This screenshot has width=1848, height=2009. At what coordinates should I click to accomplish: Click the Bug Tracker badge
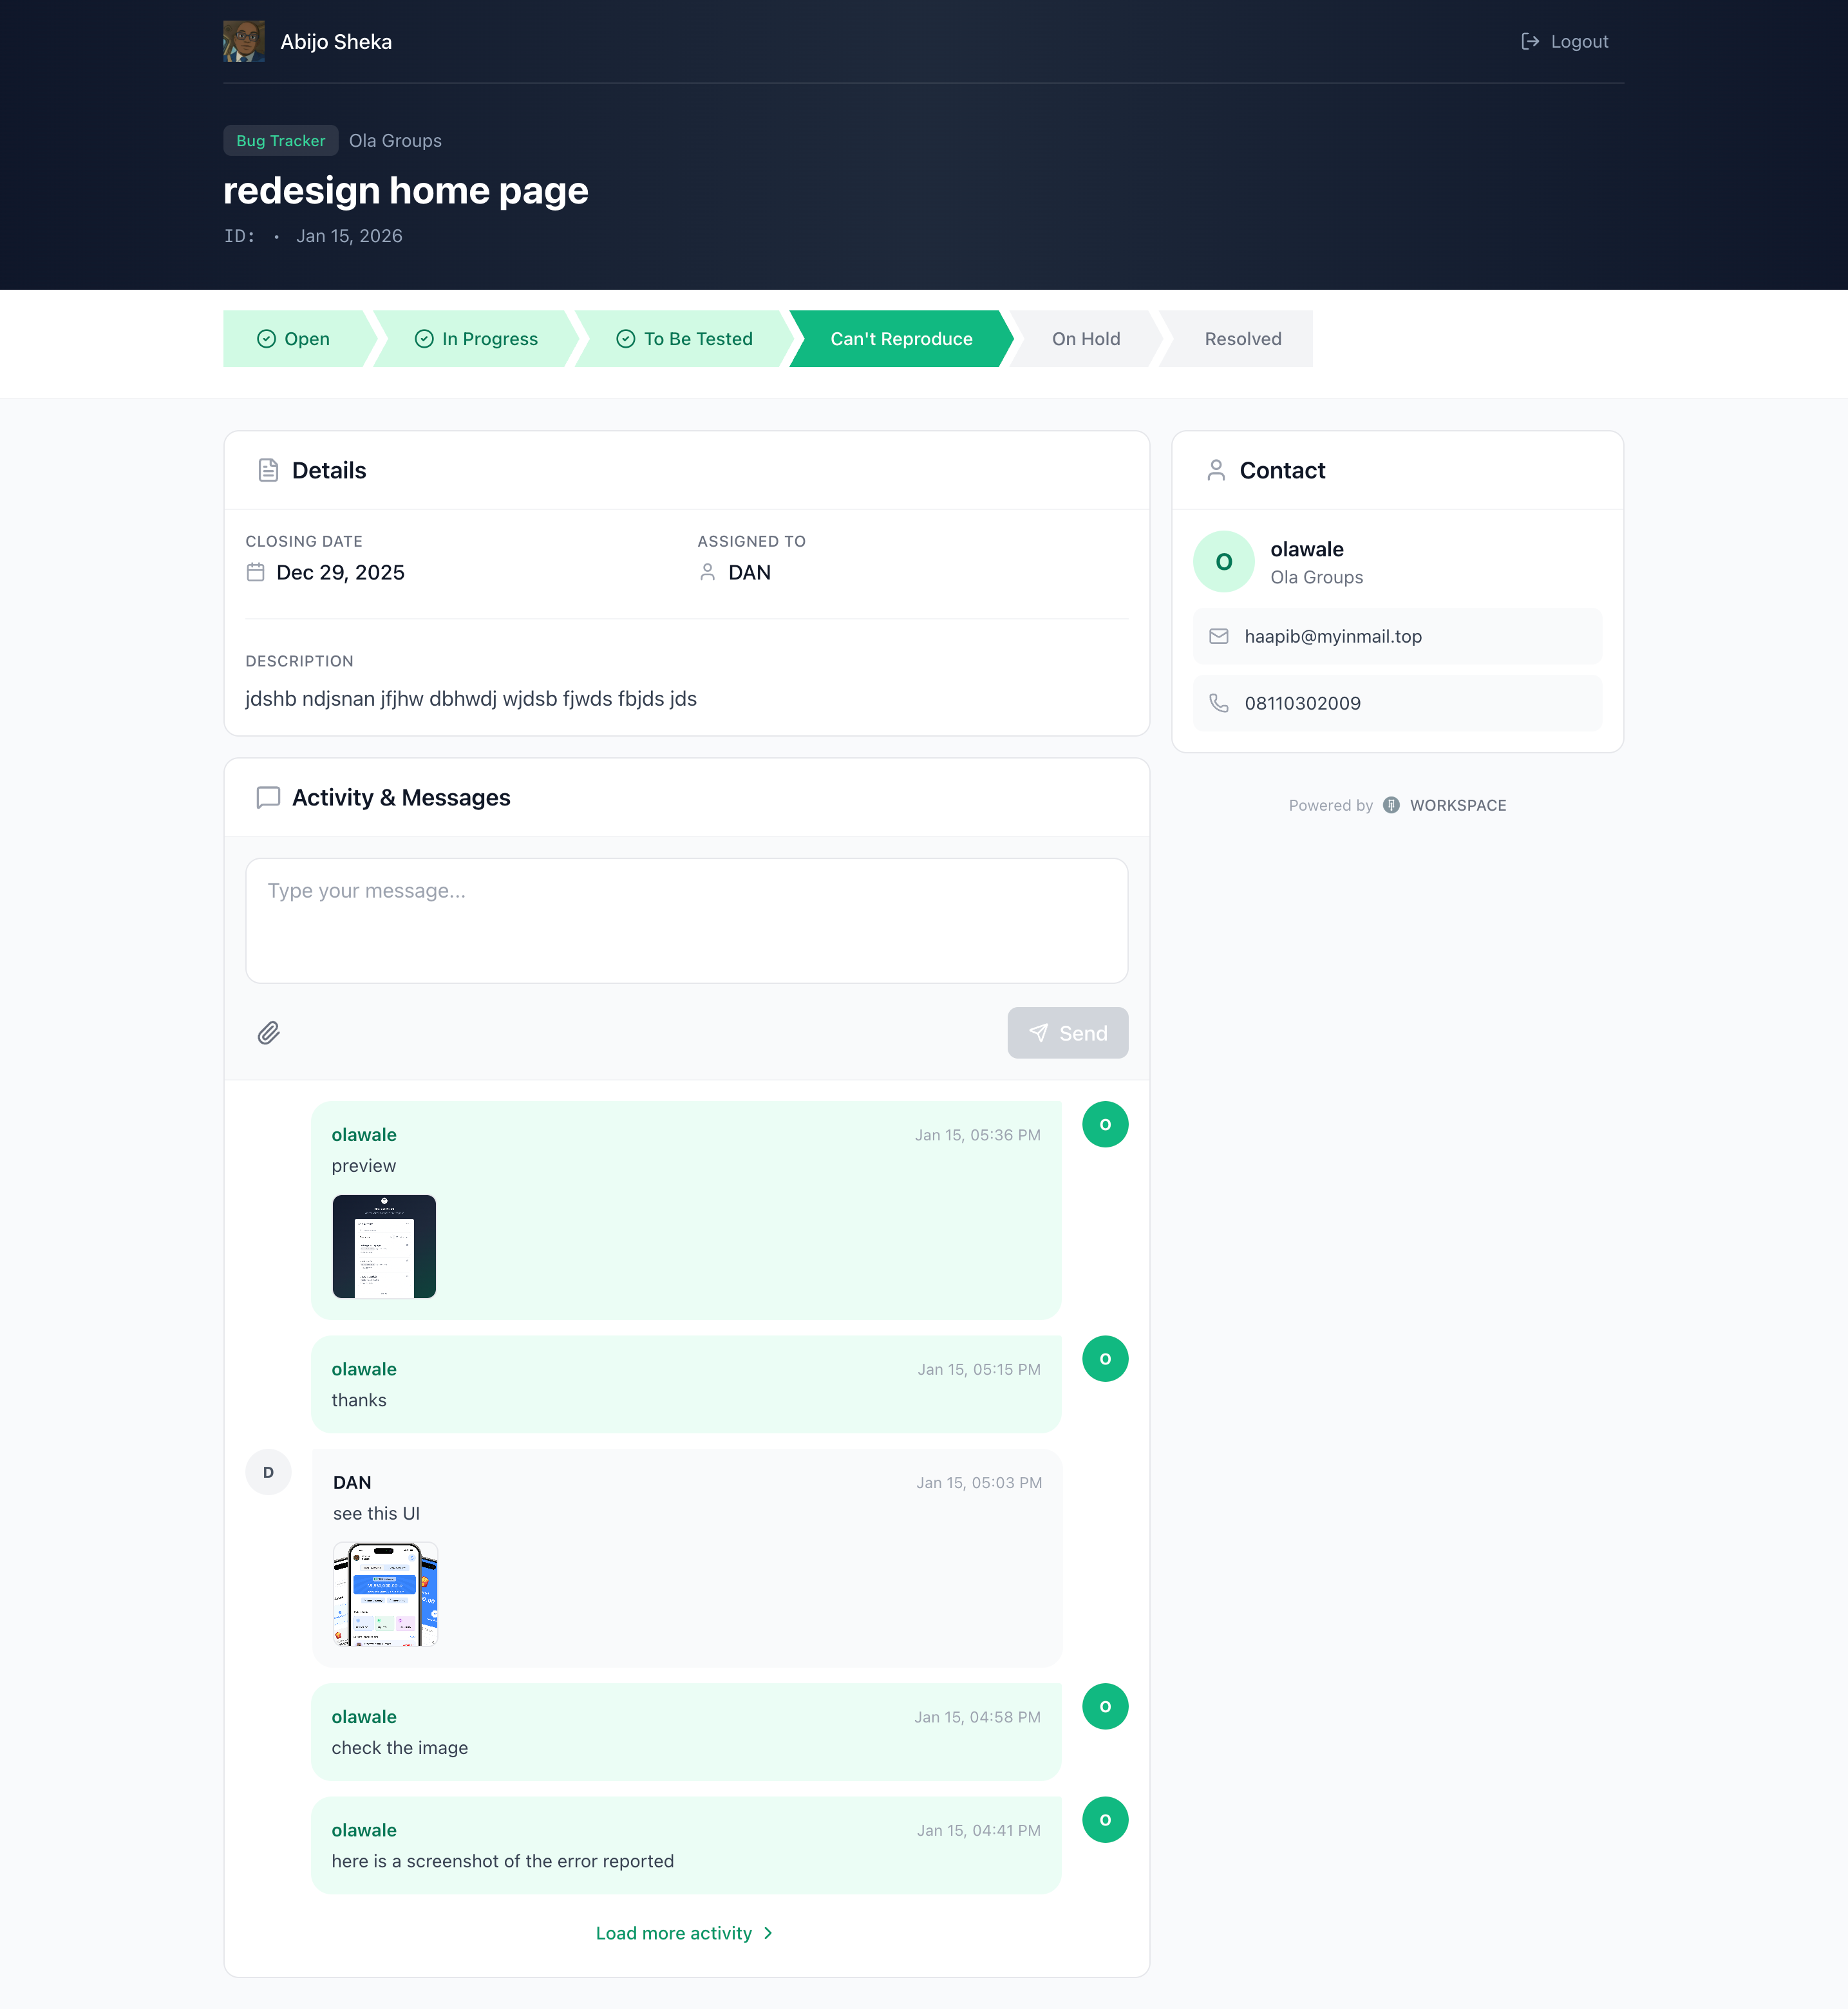coord(280,141)
